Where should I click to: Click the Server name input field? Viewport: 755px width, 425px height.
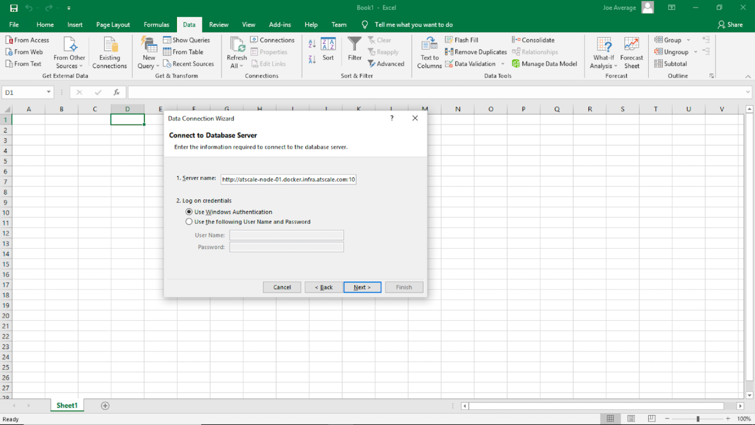[288, 179]
